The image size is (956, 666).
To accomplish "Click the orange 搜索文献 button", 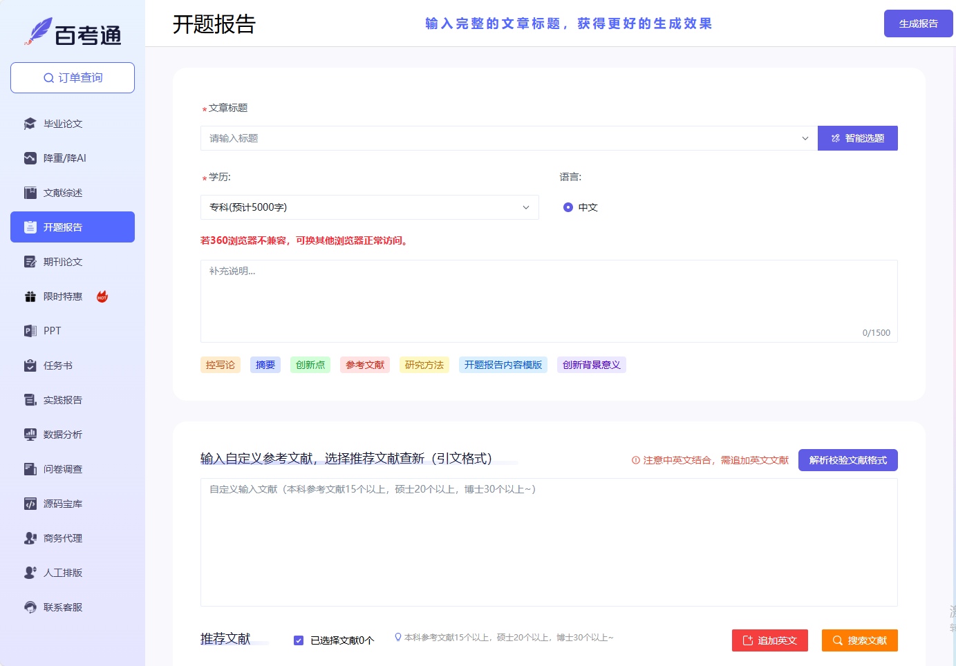I will [859, 640].
